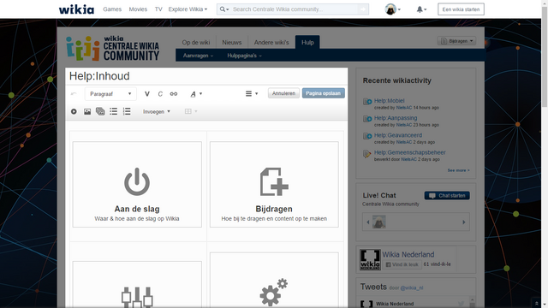Show next chat user with right arrow
Screen dimensions: 548x308
tap(464, 222)
